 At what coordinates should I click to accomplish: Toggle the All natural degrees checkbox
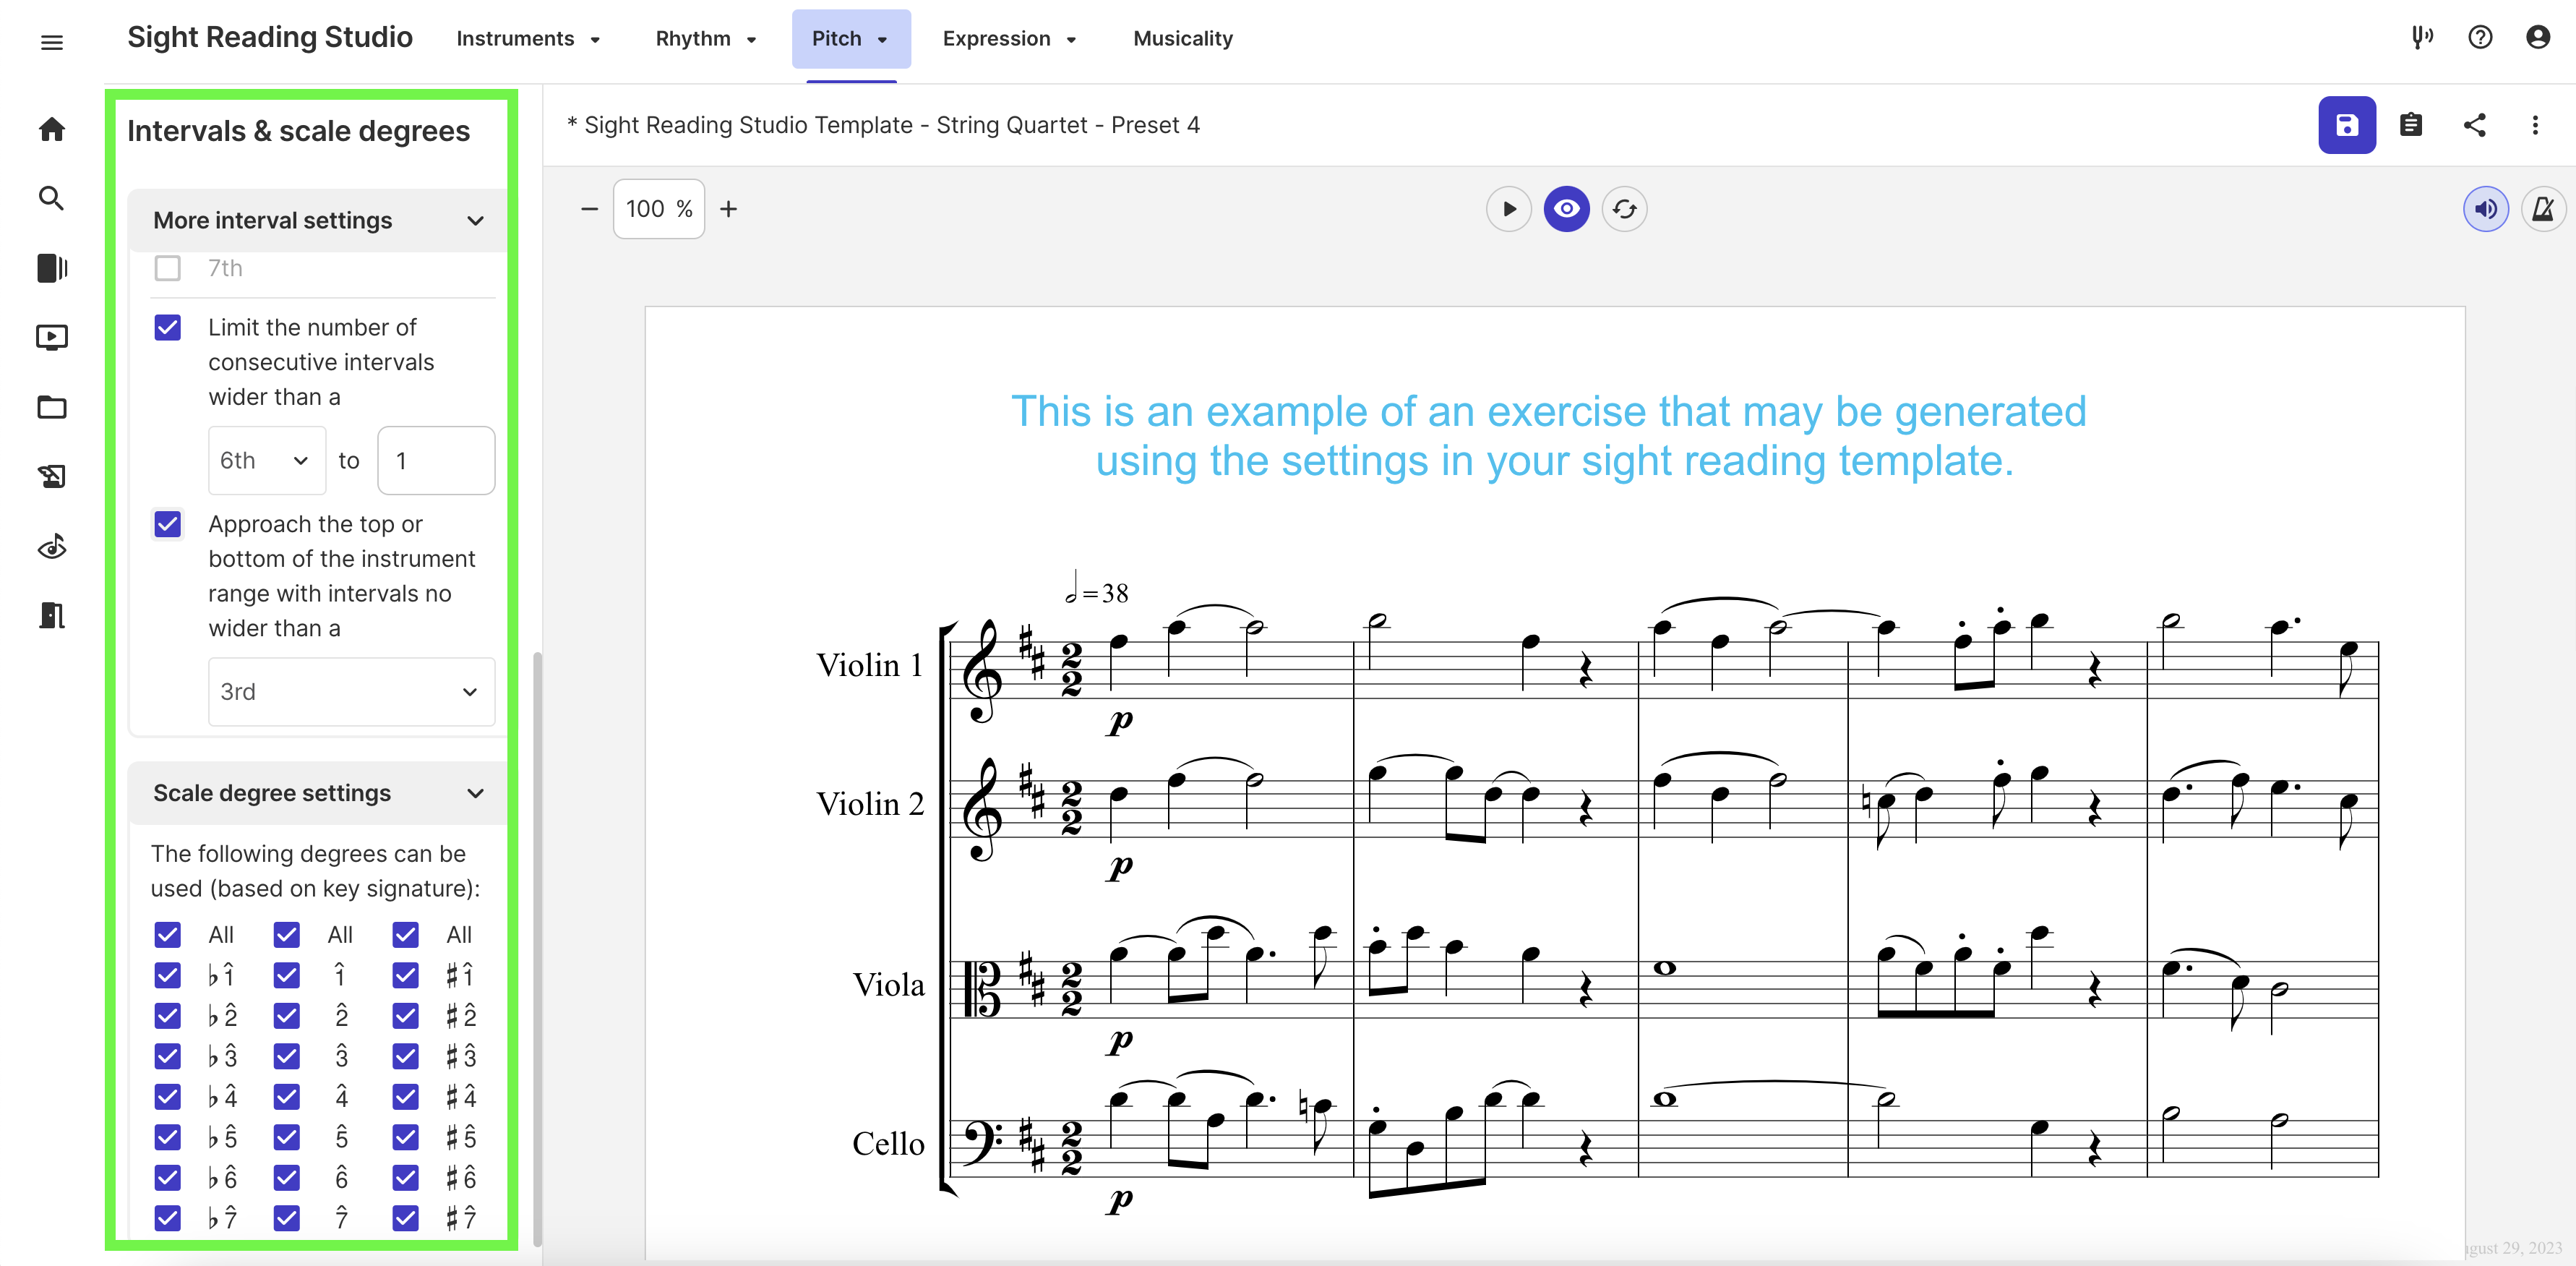coord(287,935)
